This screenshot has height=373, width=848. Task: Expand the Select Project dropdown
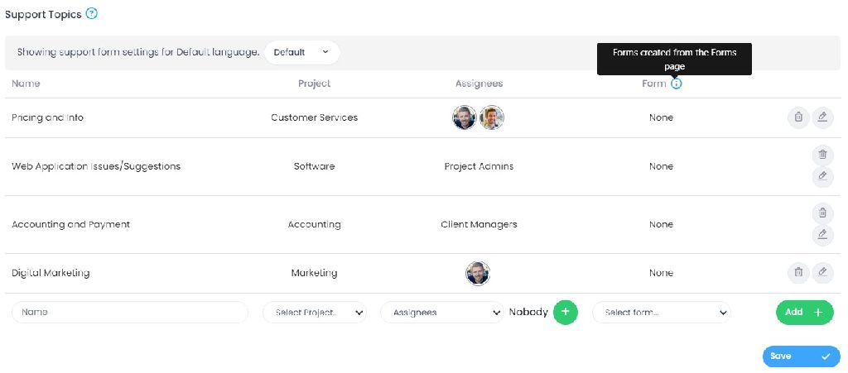point(315,313)
